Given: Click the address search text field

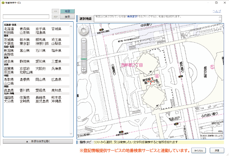Looking at the screenshot, I should click(26, 17).
